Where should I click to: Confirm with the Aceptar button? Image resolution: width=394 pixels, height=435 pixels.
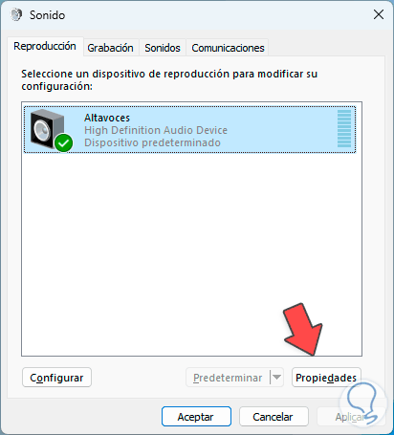[x=196, y=417]
